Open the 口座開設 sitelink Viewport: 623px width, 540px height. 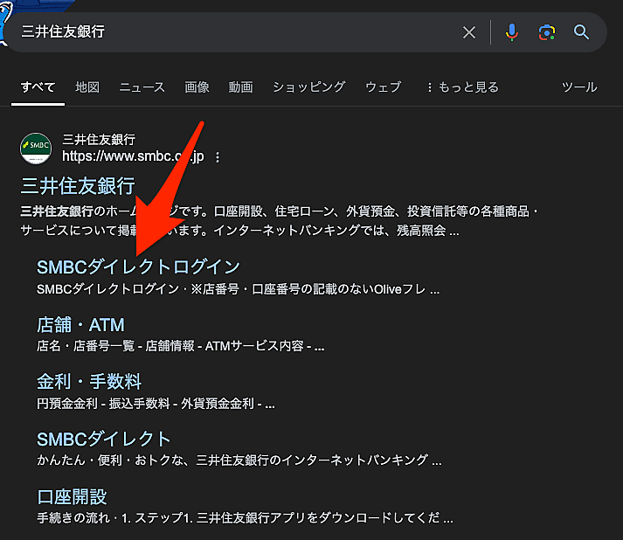point(72,496)
